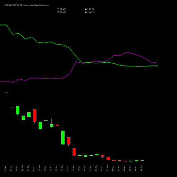Image resolution: width=177 pixels, height=177 pixels.
Task: Select the small red candle above 13 Nov
Action: (x=57, y=125)
